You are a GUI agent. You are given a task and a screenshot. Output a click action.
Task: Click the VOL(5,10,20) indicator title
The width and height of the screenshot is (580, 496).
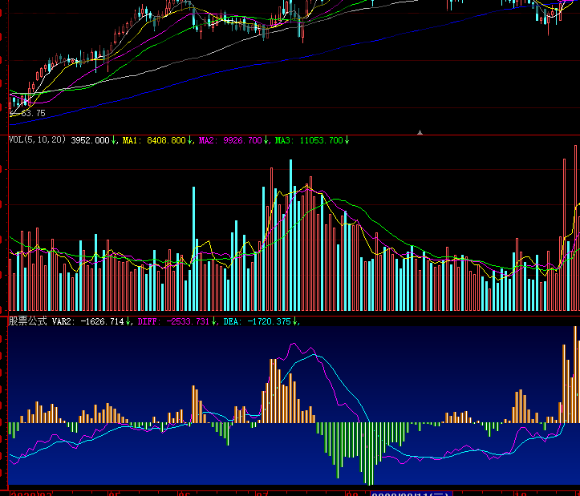[x=37, y=139]
